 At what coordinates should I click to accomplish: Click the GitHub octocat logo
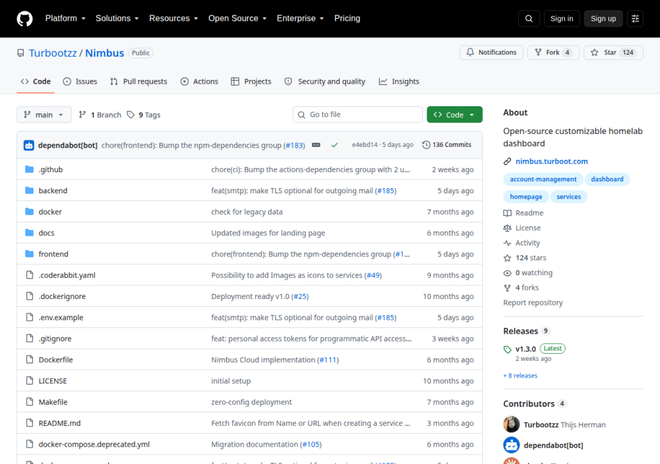[x=24, y=19]
